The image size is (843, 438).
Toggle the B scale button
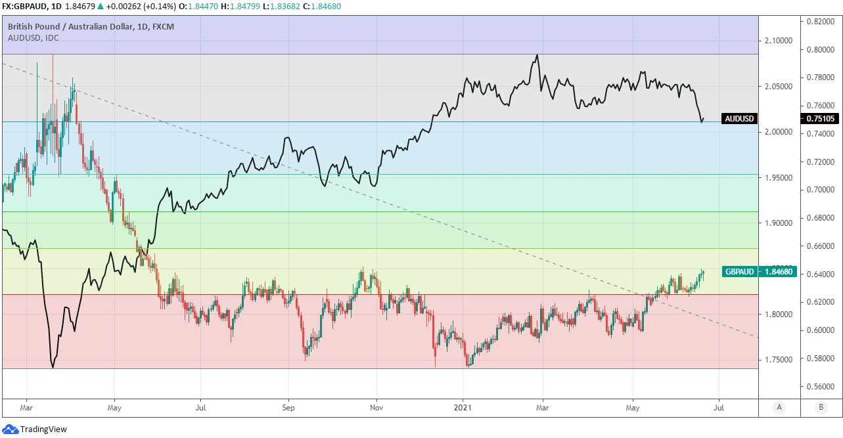pos(821,407)
